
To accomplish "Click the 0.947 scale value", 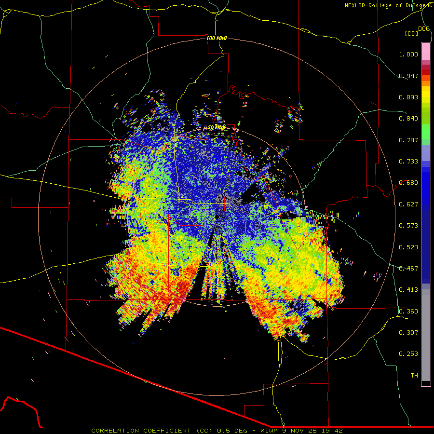I will [x=408, y=76].
